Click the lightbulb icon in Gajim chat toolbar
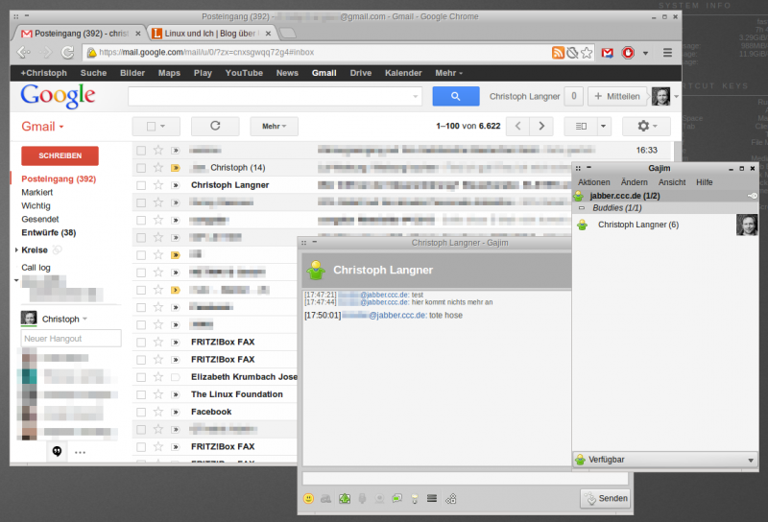Image resolution: width=768 pixels, height=522 pixels. click(415, 499)
